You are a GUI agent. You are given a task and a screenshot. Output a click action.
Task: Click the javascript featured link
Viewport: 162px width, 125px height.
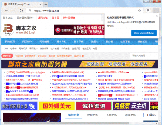(42, 56)
